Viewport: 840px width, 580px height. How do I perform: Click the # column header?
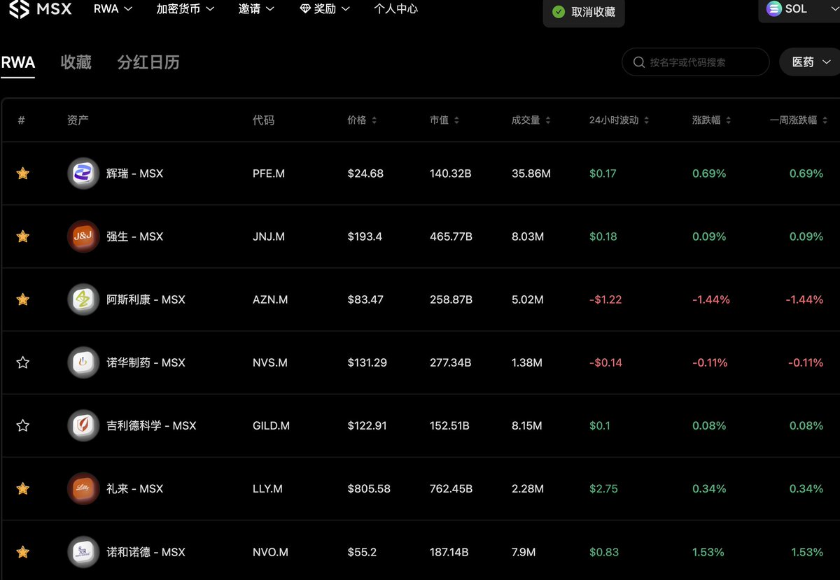click(x=21, y=120)
